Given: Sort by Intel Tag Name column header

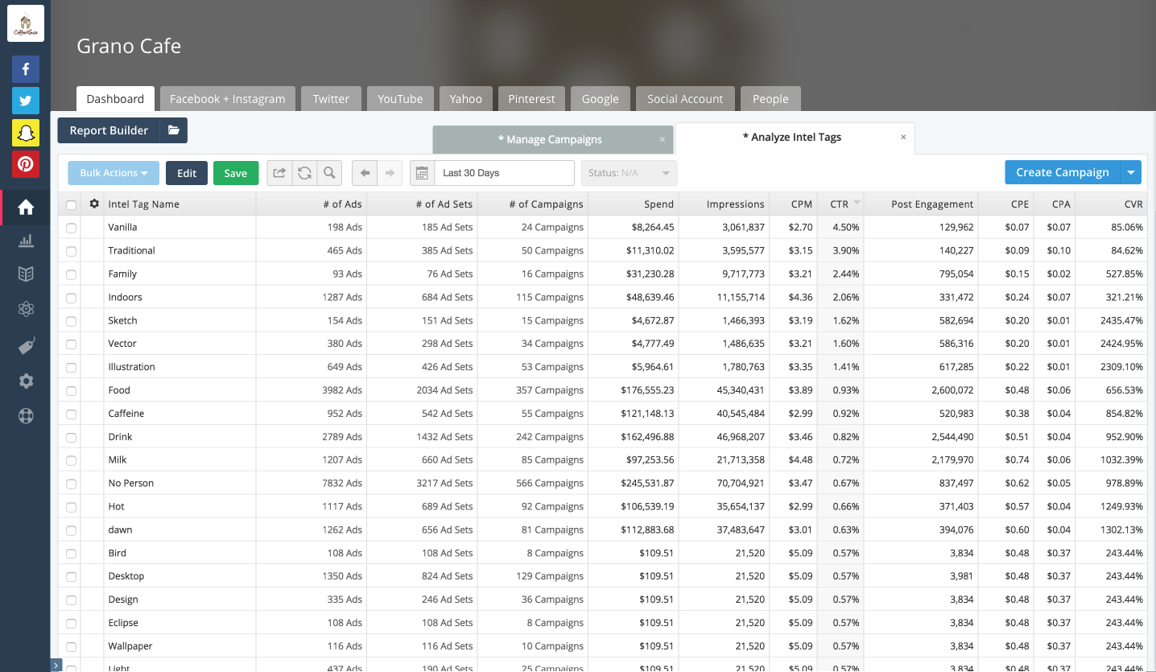Looking at the screenshot, I should pos(180,204).
